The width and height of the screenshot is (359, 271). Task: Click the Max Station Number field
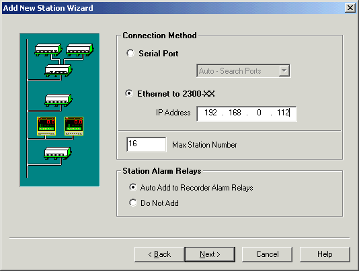[x=147, y=144]
